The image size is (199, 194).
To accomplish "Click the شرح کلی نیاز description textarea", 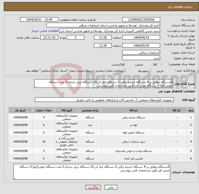I will tap(104, 84).
